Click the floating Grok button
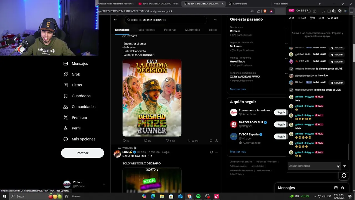Viewport: 355px width, 200px height. (x=344, y=175)
